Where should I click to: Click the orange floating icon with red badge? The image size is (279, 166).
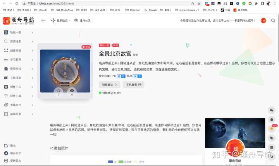tap(272, 129)
